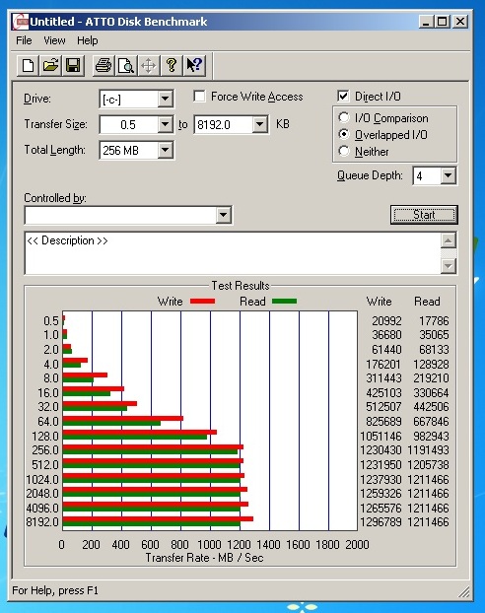485x613 pixels.
Task: Open the File menu
Action: (x=24, y=40)
